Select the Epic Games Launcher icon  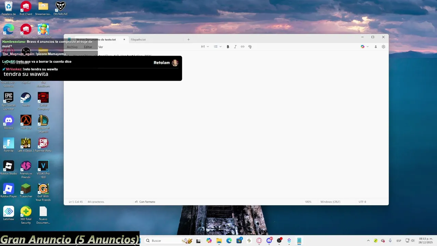click(9, 101)
